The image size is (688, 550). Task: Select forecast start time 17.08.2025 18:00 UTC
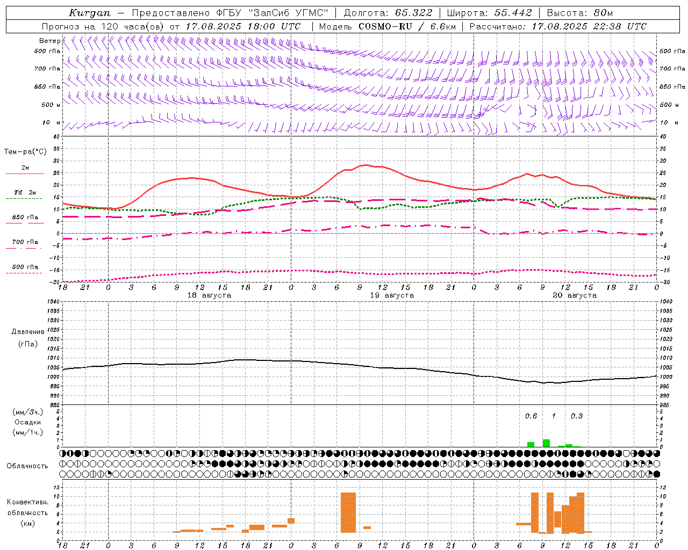pos(243,26)
